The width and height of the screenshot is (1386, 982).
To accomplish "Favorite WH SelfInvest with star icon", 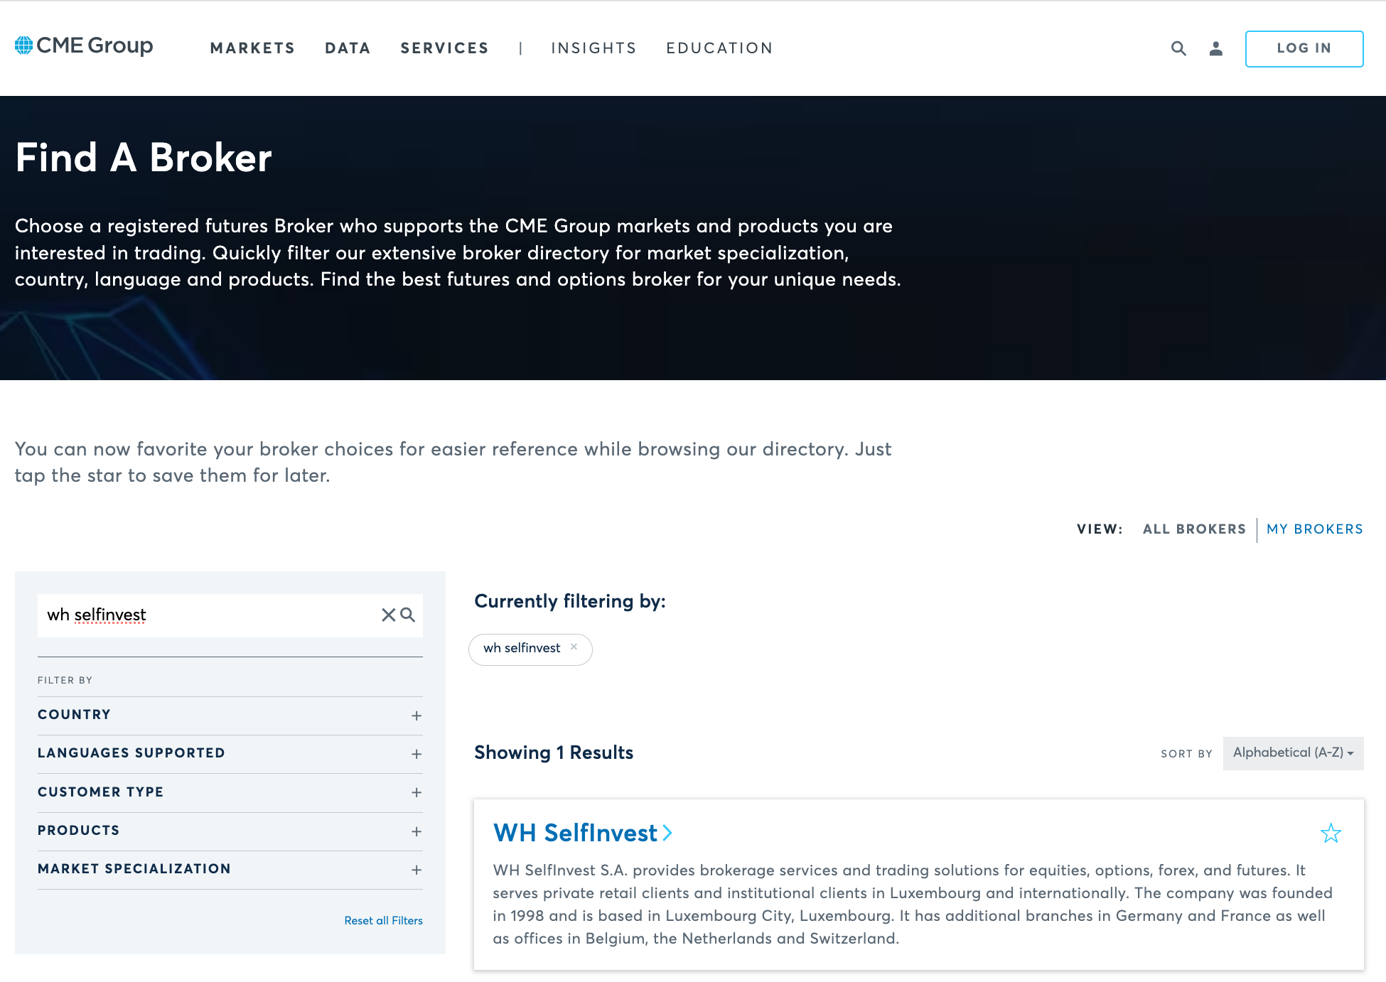I will (1331, 833).
